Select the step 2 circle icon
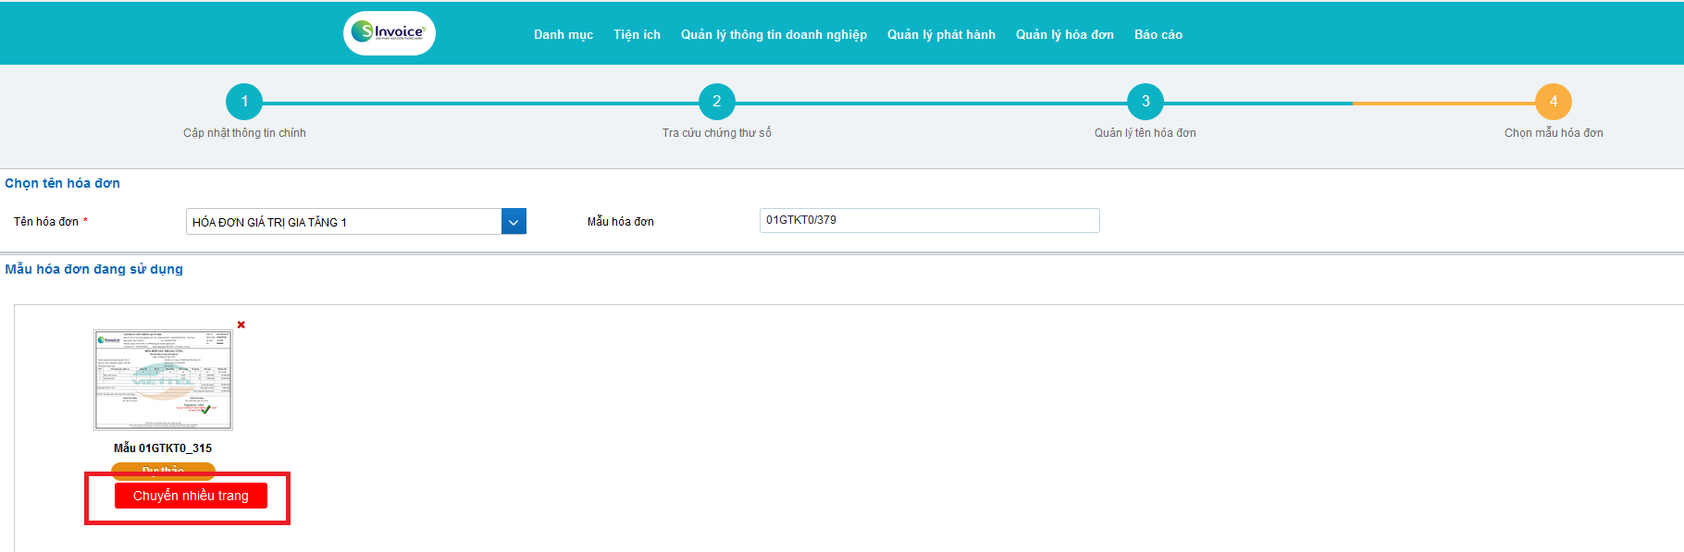Image resolution: width=1684 pixels, height=552 pixels. pos(716,102)
